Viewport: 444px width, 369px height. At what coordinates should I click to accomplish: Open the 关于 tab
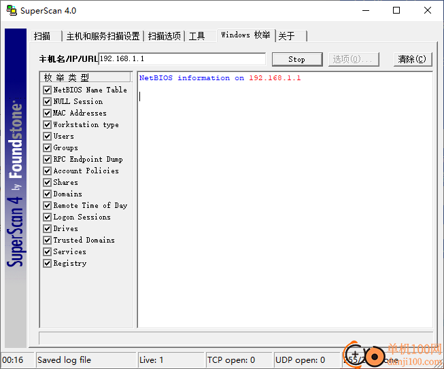(x=291, y=36)
